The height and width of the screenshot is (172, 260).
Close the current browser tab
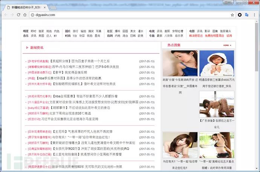(x=44, y=8)
